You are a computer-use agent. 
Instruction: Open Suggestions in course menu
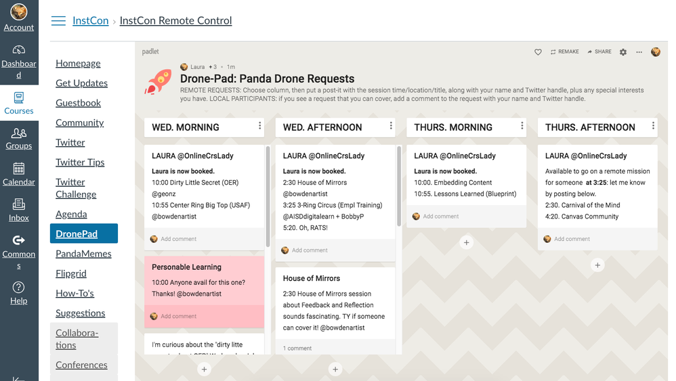(x=80, y=313)
